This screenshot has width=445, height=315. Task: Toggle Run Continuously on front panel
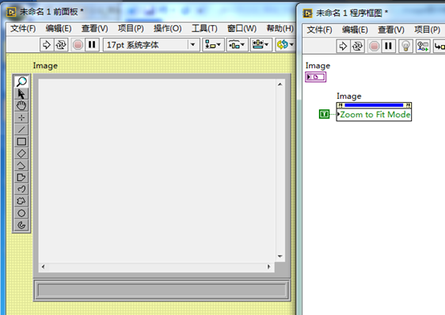tap(61, 44)
